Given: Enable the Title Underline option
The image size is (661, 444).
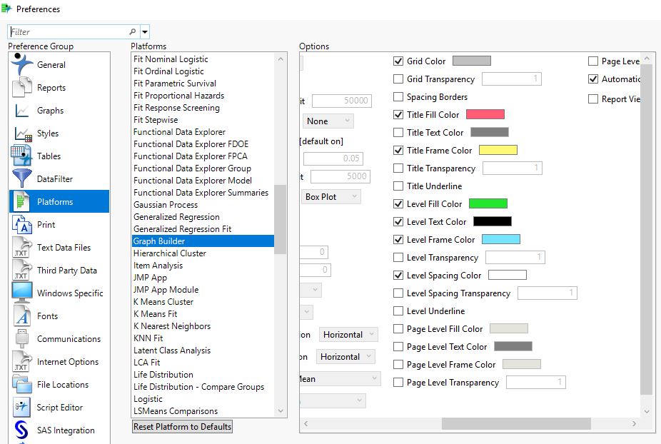Looking at the screenshot, I should click(398, 186).
